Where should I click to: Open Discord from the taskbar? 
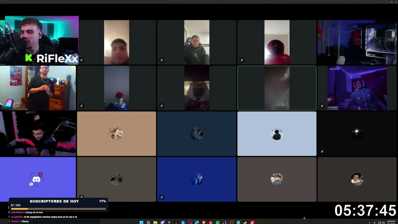pos(162,222)
